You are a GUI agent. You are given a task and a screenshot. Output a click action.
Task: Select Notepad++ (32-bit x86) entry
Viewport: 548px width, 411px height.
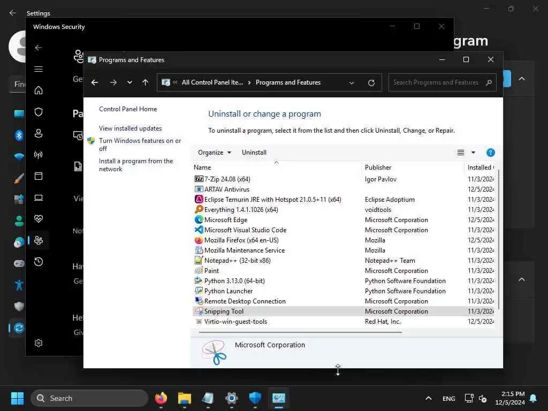pyautogui.click(x=343, y=261)
